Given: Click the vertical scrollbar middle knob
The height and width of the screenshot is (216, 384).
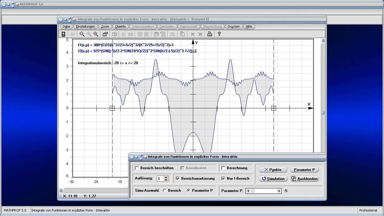Looking at the screenshot, I should (323, 113).
